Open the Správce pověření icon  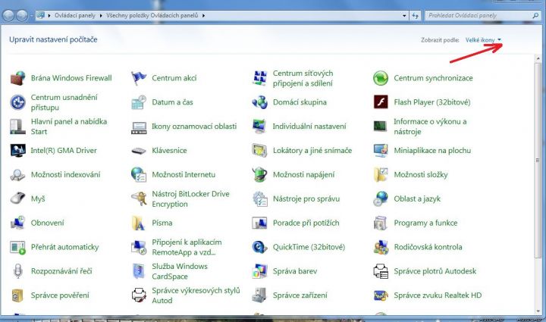(17, 295)
